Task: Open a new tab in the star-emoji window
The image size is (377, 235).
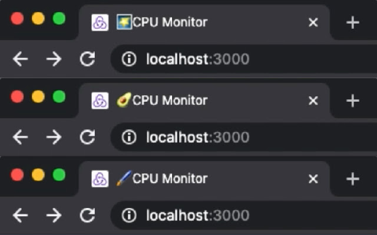Action: (x=352, y=22)
